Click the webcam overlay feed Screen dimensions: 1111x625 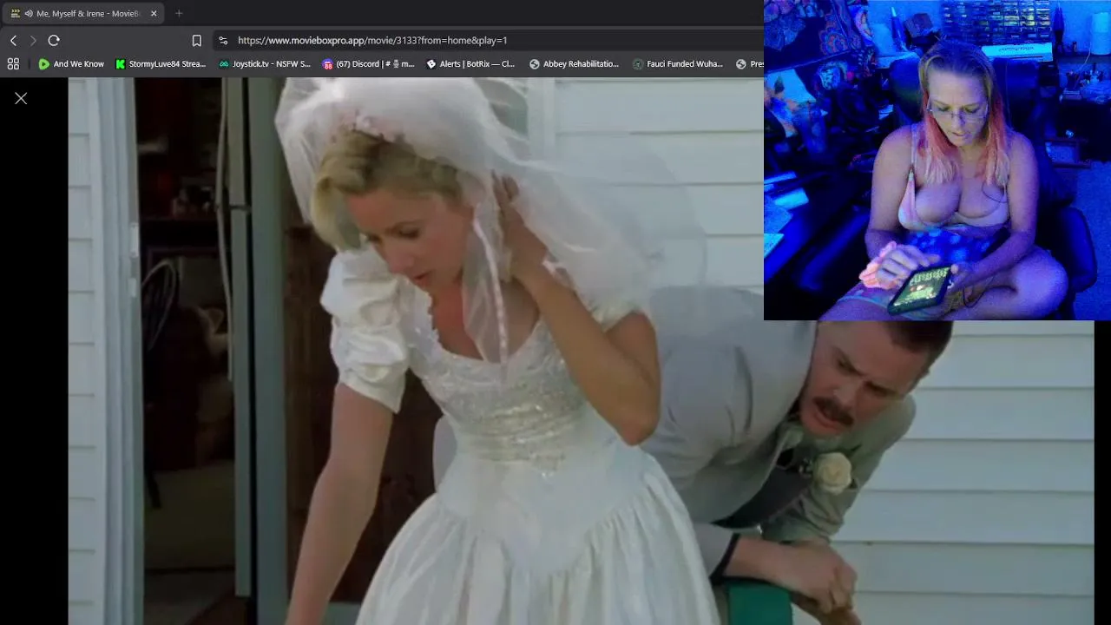pyautogui.click(x=937, y=160)
